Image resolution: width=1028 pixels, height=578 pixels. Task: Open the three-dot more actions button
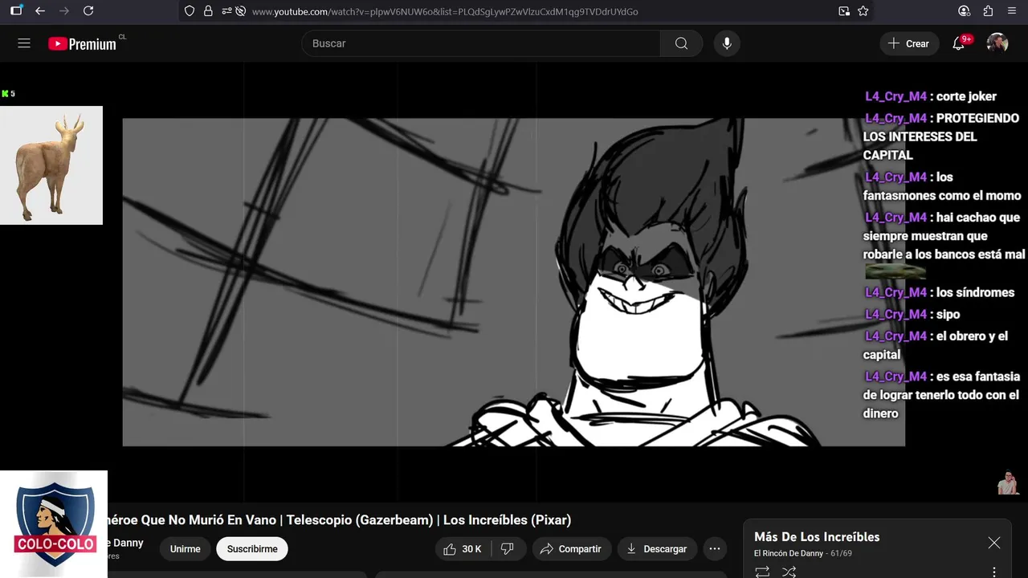point(715,549)
